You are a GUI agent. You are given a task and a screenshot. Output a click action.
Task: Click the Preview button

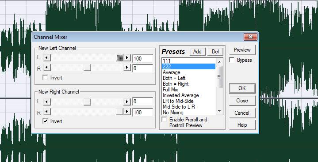(242, 50)
